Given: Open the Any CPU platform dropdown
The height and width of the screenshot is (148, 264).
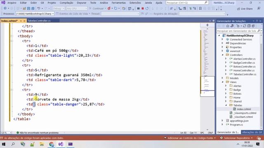Looking at the screenshot, I should point(77,8).
